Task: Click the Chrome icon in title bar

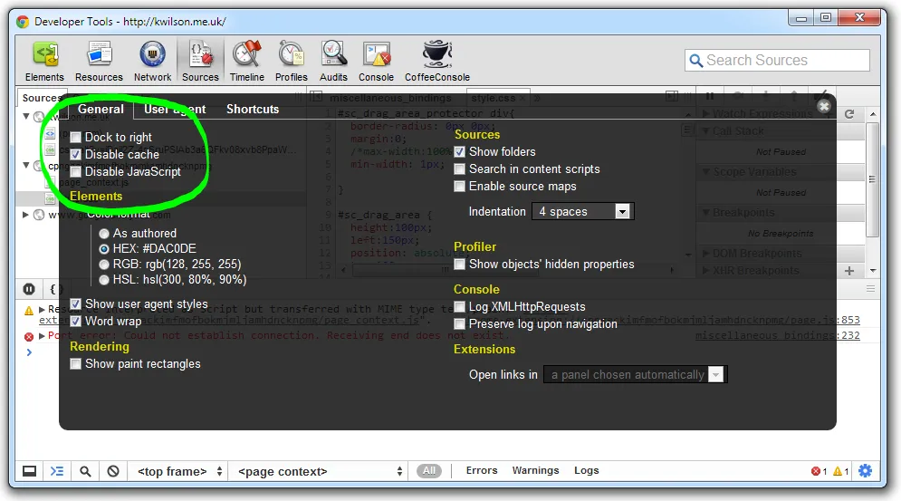Action: click(x=23, y=22)
